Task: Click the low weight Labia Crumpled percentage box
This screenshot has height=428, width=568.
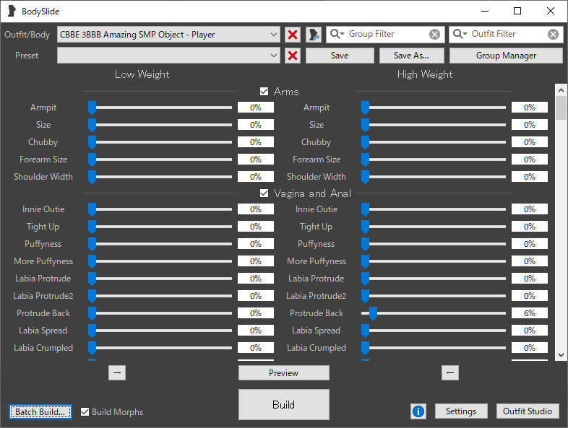Action: [256, 348]
